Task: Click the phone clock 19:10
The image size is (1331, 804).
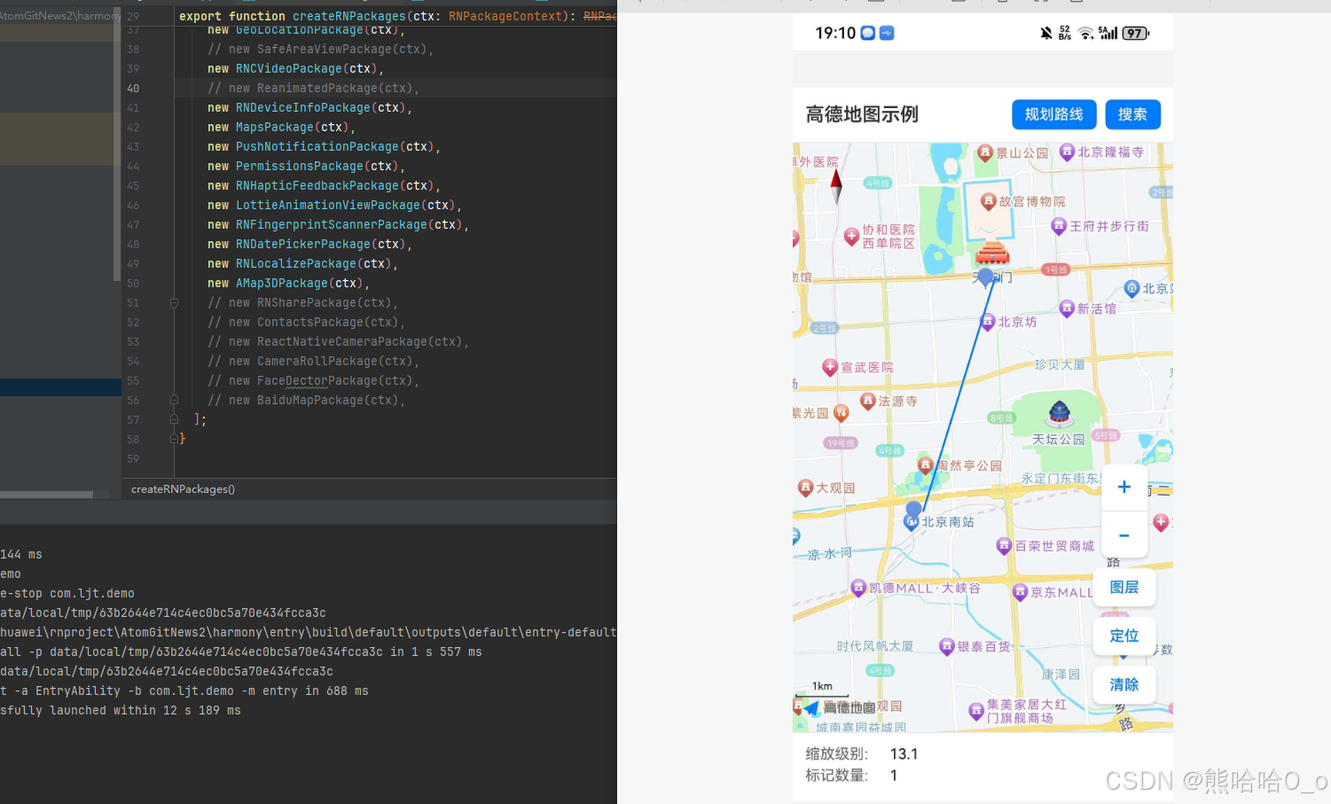Action: coord(835,33)
